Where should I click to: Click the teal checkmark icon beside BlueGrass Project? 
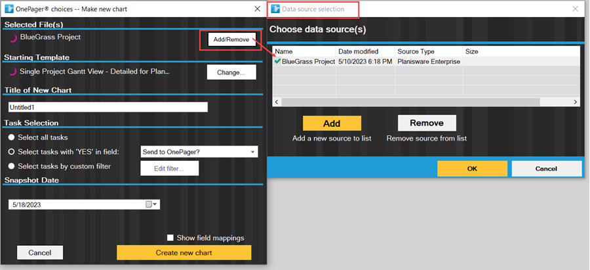(x=278, y=61)
